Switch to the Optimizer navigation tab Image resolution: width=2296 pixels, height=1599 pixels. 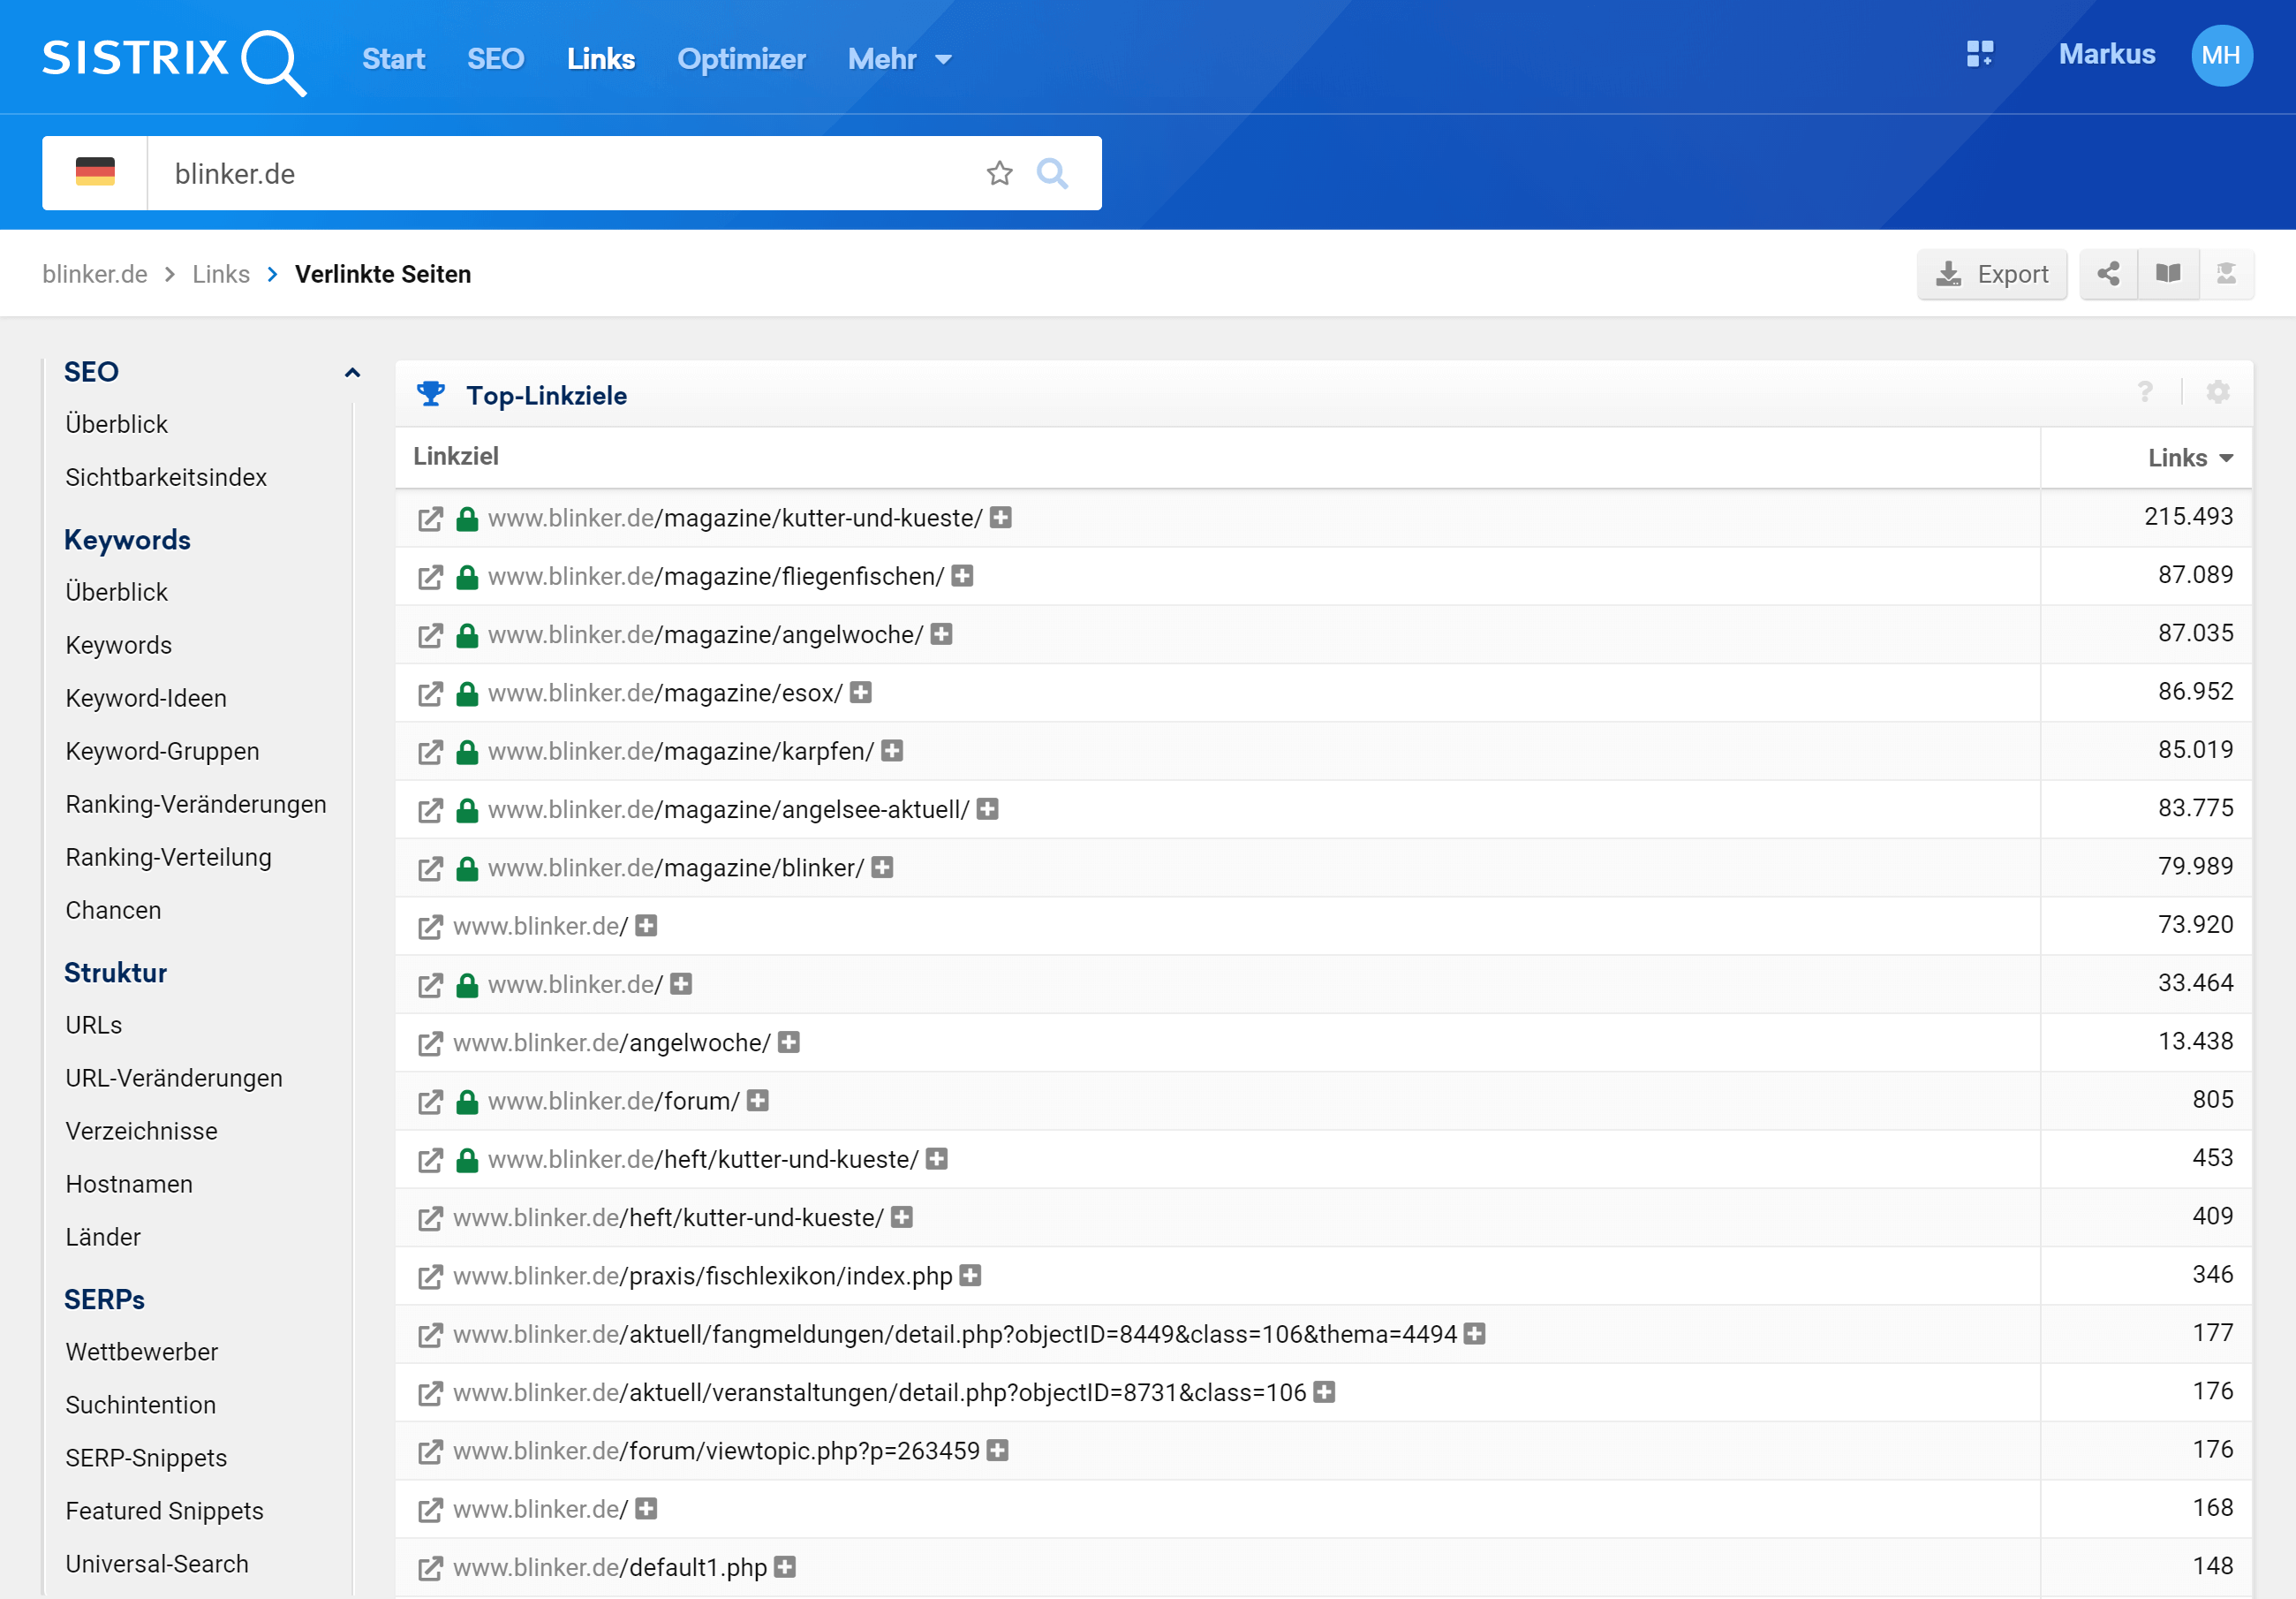click(741, 59)
